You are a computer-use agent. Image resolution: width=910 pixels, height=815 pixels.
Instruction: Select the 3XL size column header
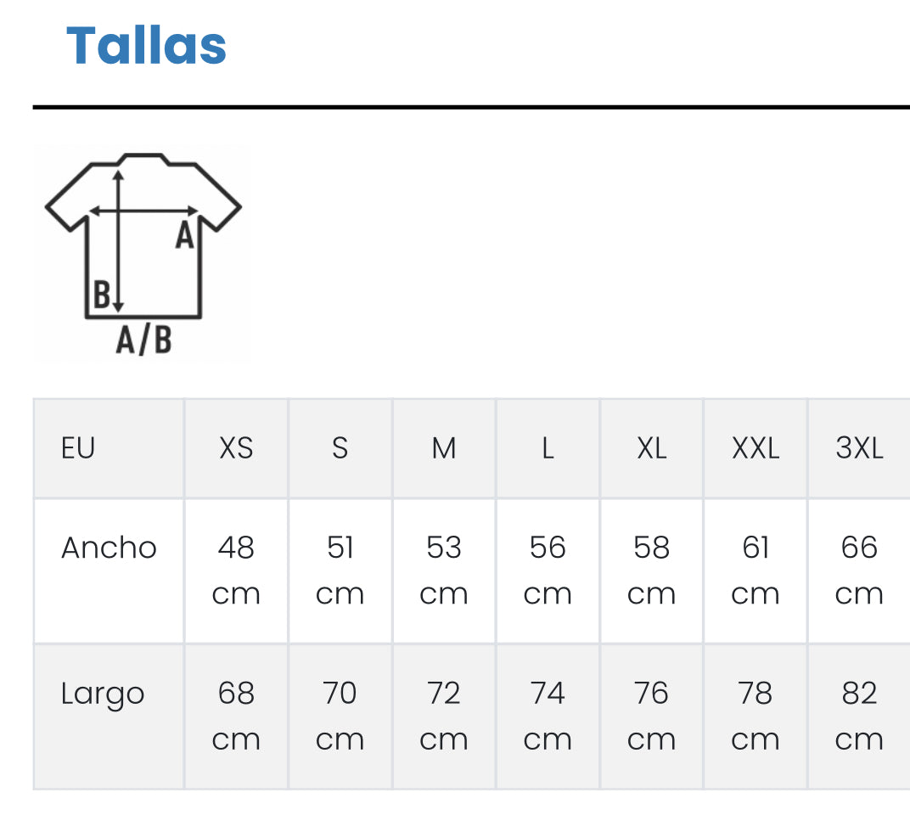[859, 448]
